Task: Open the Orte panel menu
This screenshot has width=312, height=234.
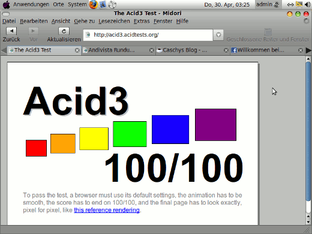Action: [58, 4]
